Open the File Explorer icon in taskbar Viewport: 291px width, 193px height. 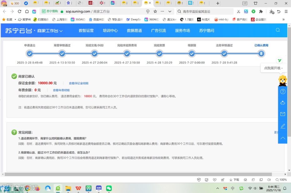(68, 188)
